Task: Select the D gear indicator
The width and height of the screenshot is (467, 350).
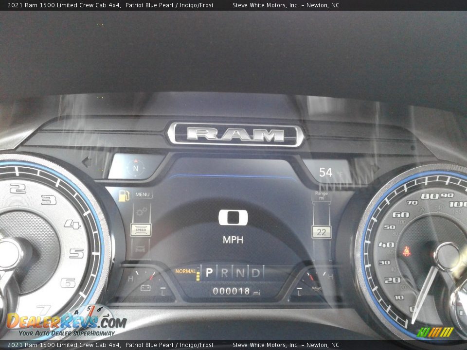Action: (x=255, y=272)
